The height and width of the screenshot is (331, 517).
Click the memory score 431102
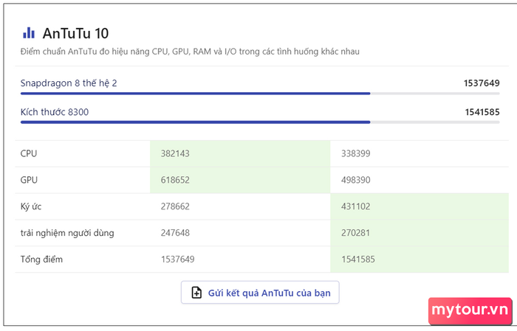pos(356,206)
